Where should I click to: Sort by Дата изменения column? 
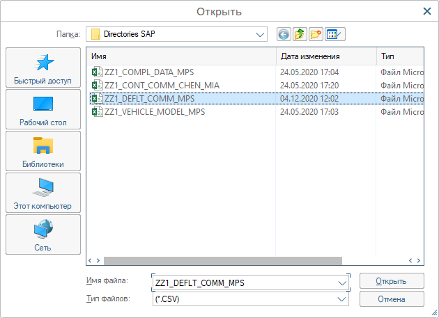click(x=325, y=56)
